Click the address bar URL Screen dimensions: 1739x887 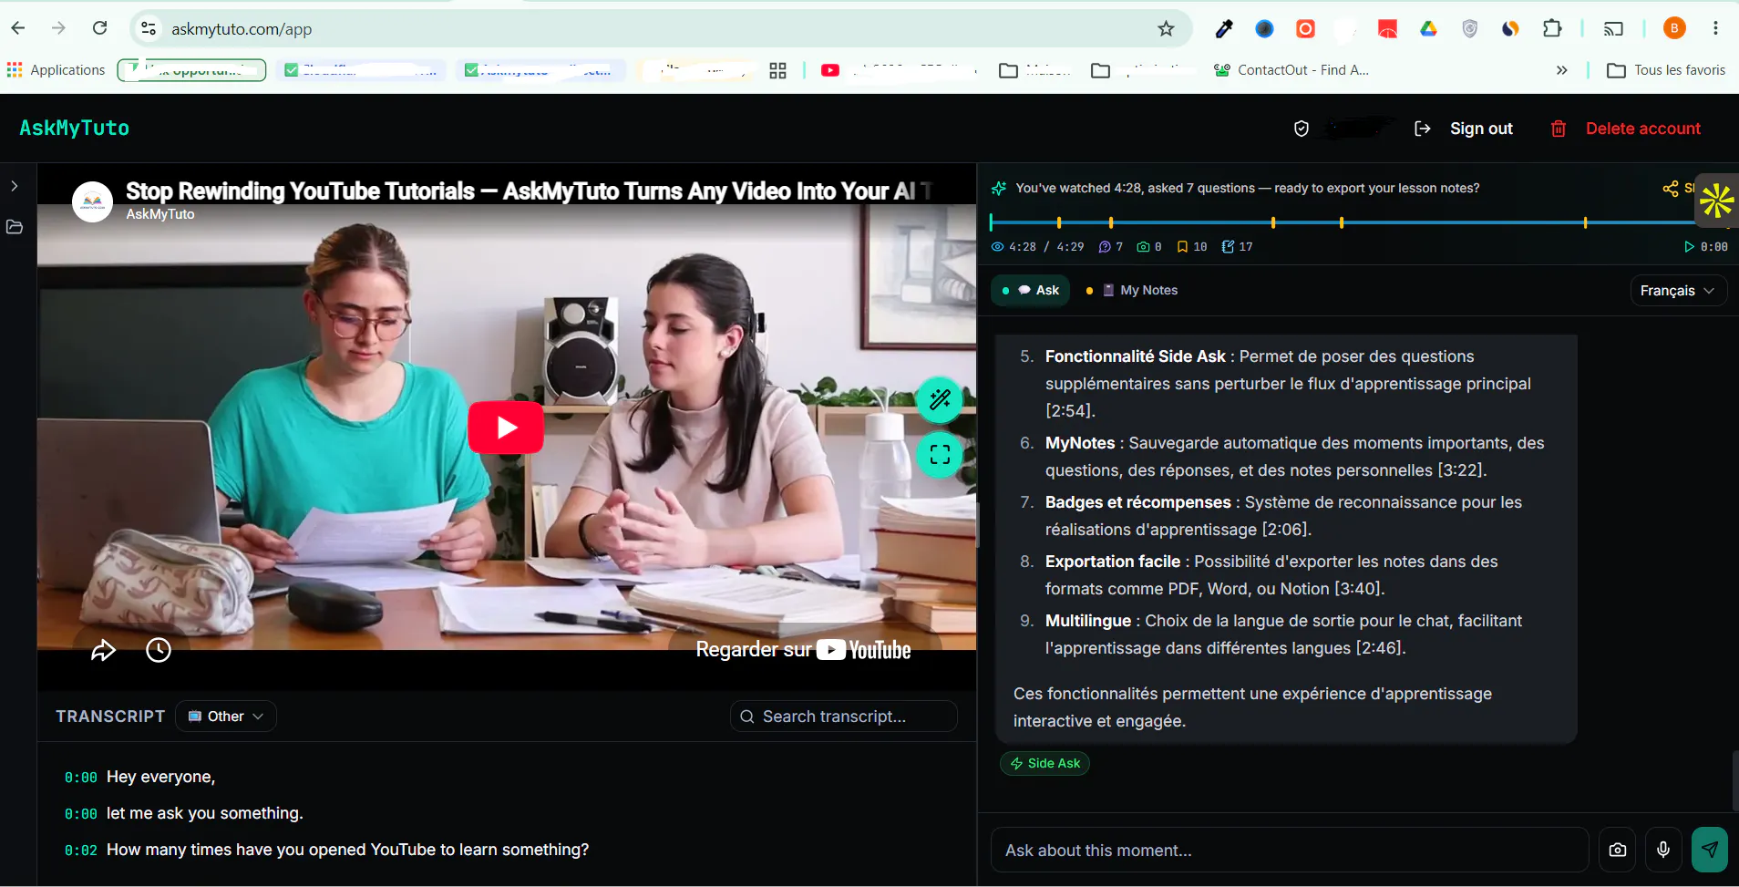[242, 29]
